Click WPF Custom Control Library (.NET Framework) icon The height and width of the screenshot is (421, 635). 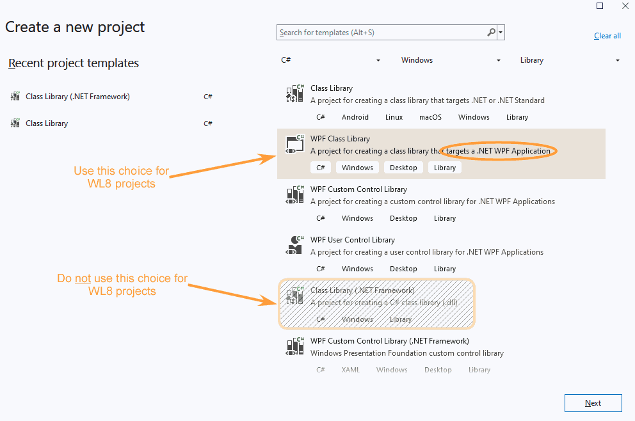(294, 347)
